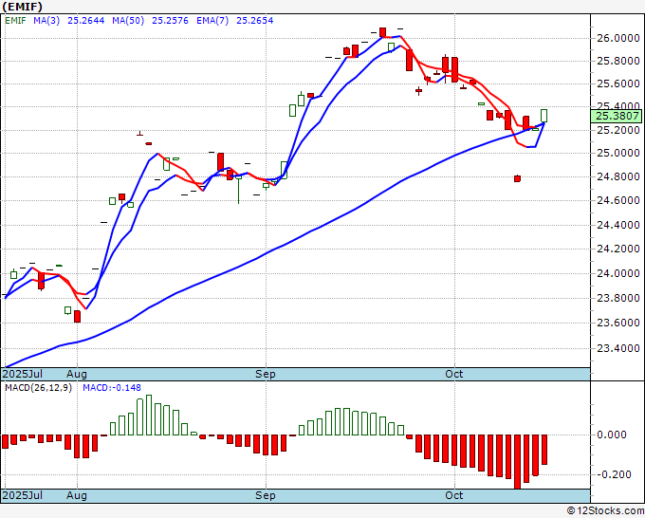This screenshot has height=518, width=645.
Task: Click the red candlestick at the 26.00 peak
Action: coord(382,32)
